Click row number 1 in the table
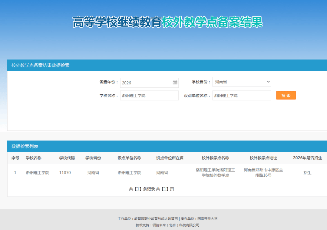The image size is (327, 230). click(x=15, y=173)
